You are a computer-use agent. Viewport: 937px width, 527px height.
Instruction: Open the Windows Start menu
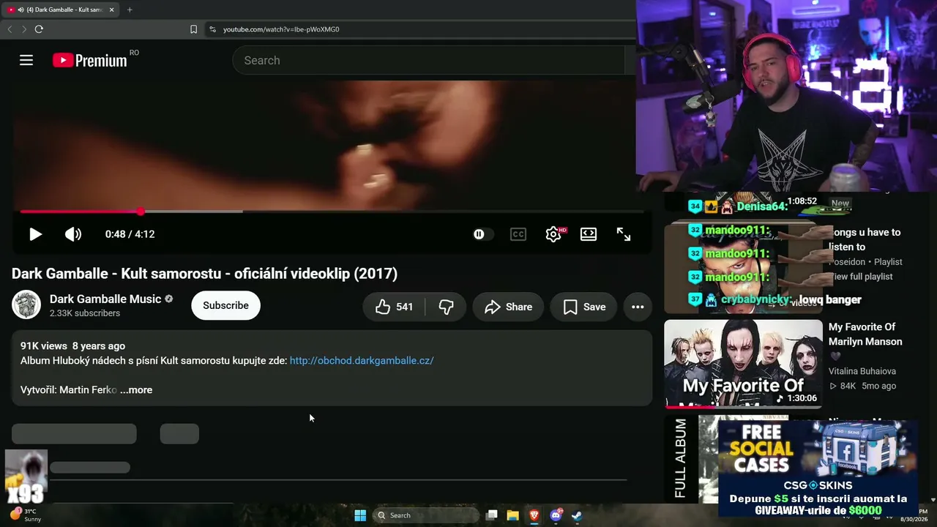(360, 515)
